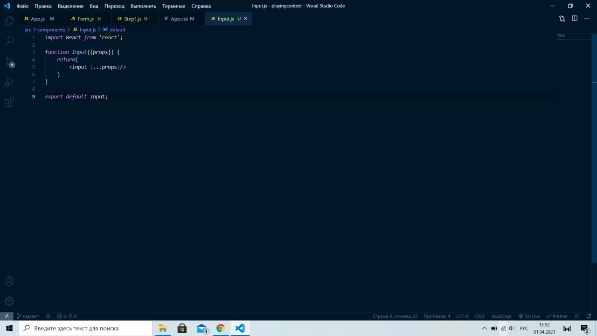
Task: Open notifications bell in status bar
Action: click(589, 316)
